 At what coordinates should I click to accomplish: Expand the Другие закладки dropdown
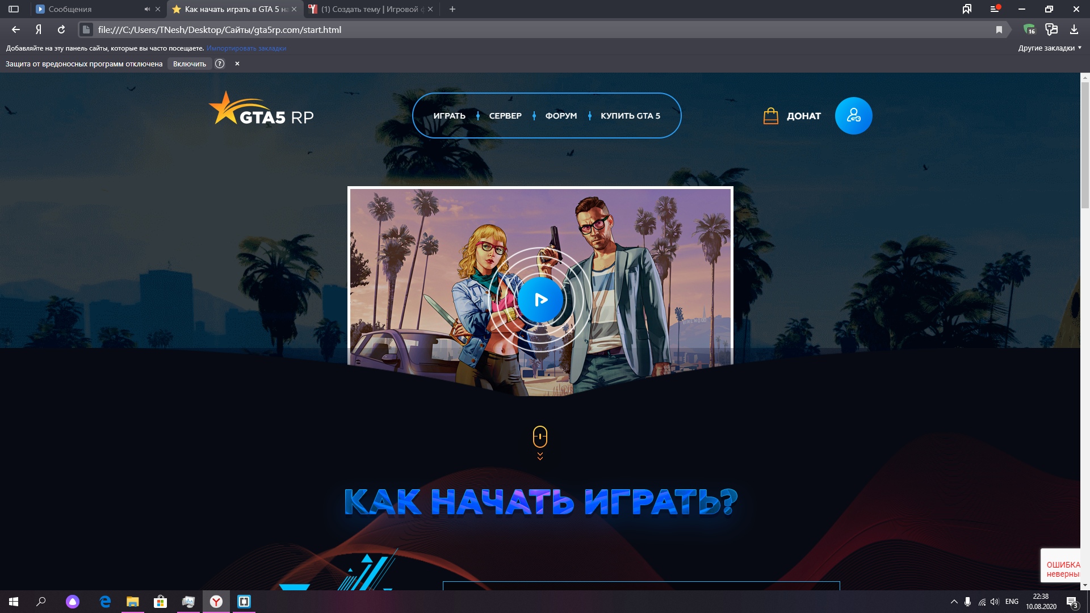pos(1050,48)
